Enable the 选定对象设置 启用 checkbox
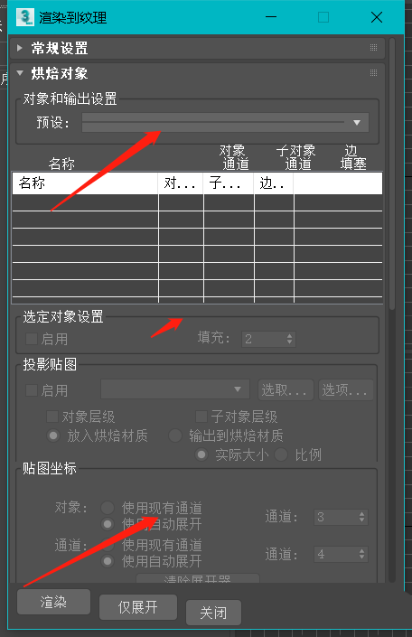The height and width of the screenshot is (637, 412). click(x=32, y=339)
